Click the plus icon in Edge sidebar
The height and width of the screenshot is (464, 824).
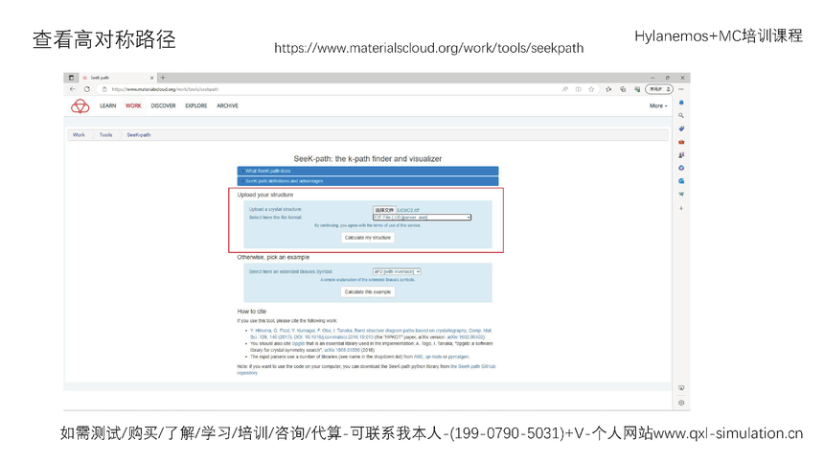click(x=681, y=208)
